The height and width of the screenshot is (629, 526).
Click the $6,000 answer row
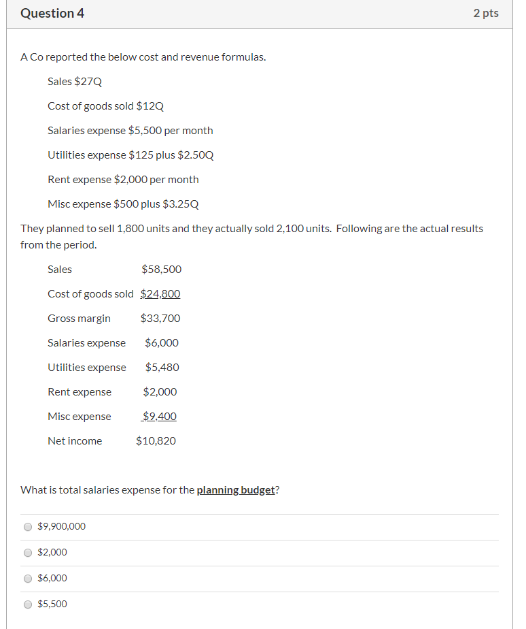point(258,578)
